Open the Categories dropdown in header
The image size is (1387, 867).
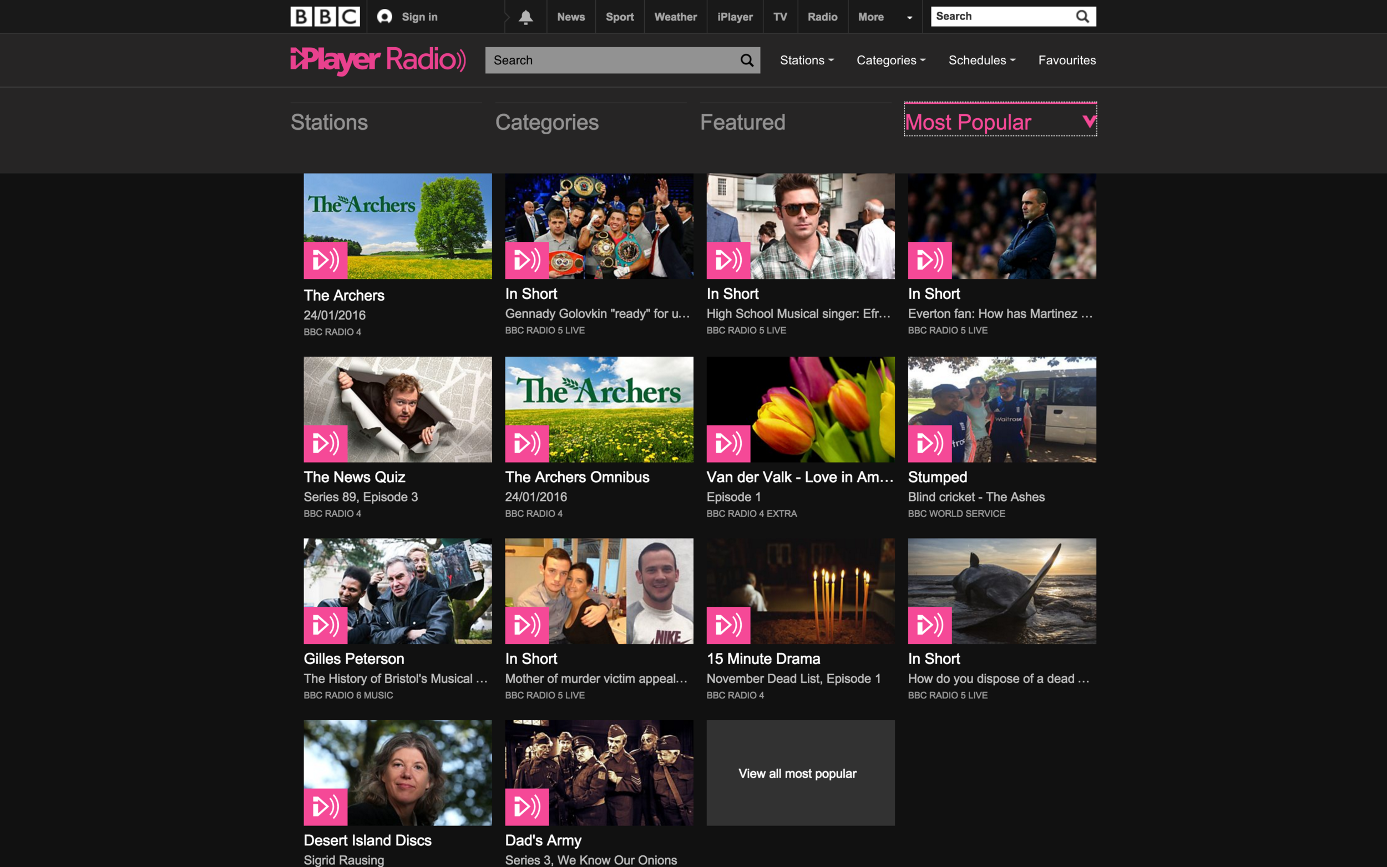click(891, 60)
